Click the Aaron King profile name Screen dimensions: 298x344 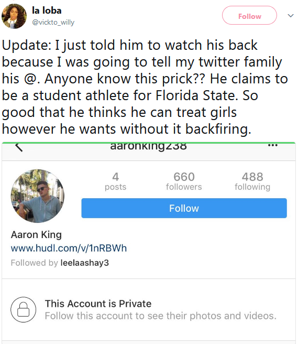36,234
